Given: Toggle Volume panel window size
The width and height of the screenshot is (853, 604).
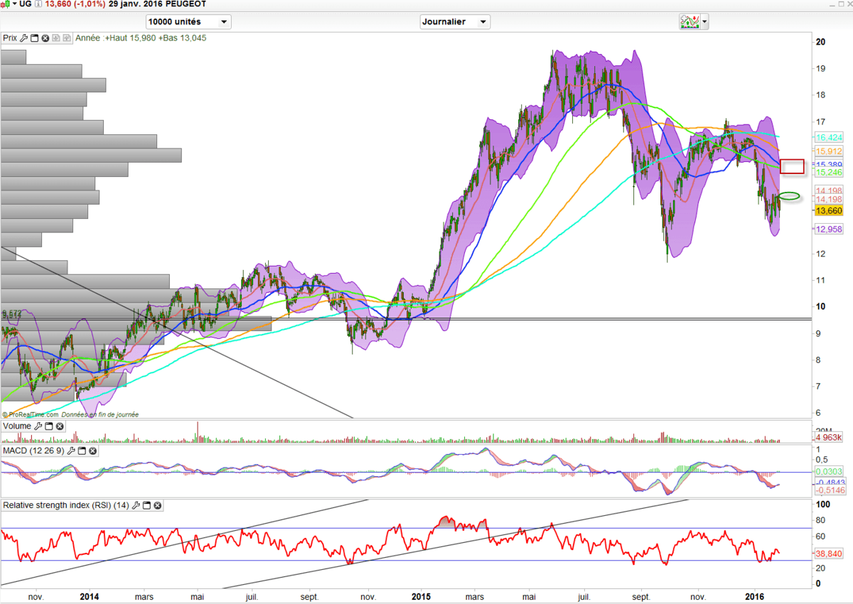Looking at the screenshot, I should click(48, 426).
